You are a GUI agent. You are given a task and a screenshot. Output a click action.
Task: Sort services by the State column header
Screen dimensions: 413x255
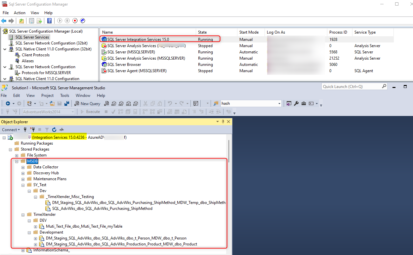pos(217,32)
